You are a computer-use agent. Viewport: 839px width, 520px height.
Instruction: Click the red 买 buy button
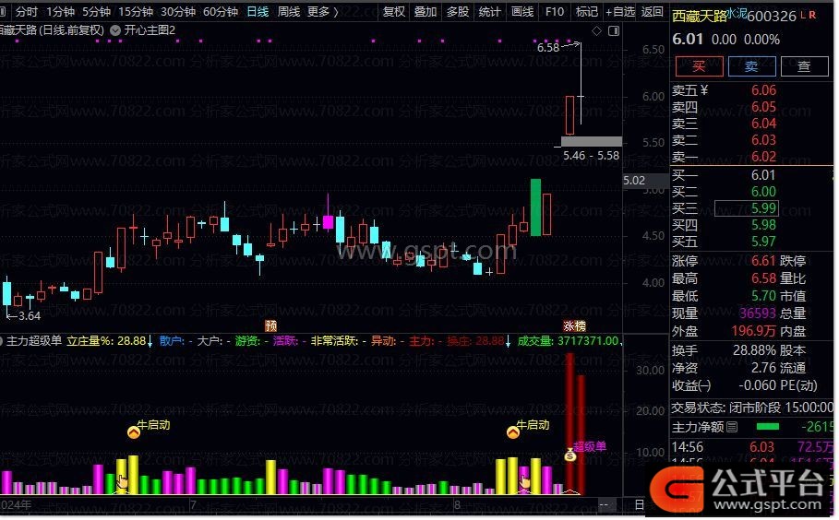tap(699, 66)
